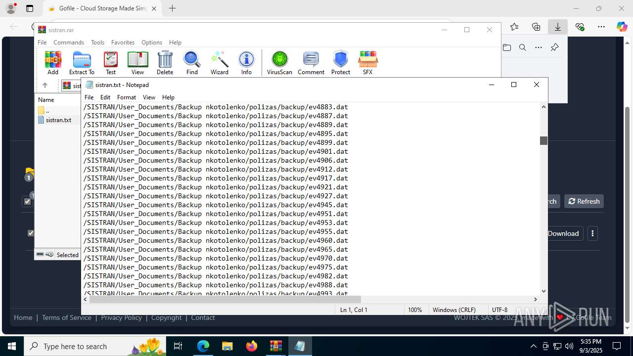Viewport: 633px width, 356px height.
Task: Click Windows Start button
Action: tap(12, 346)
